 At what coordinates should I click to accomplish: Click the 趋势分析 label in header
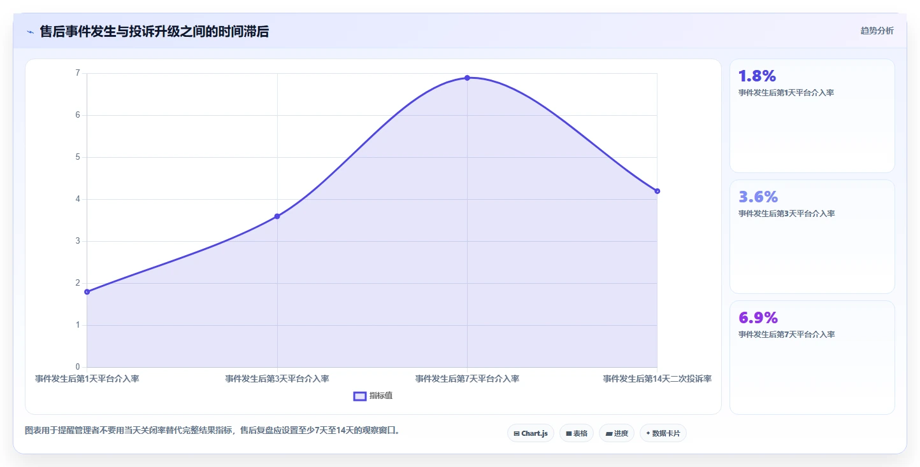coord(877,31)
